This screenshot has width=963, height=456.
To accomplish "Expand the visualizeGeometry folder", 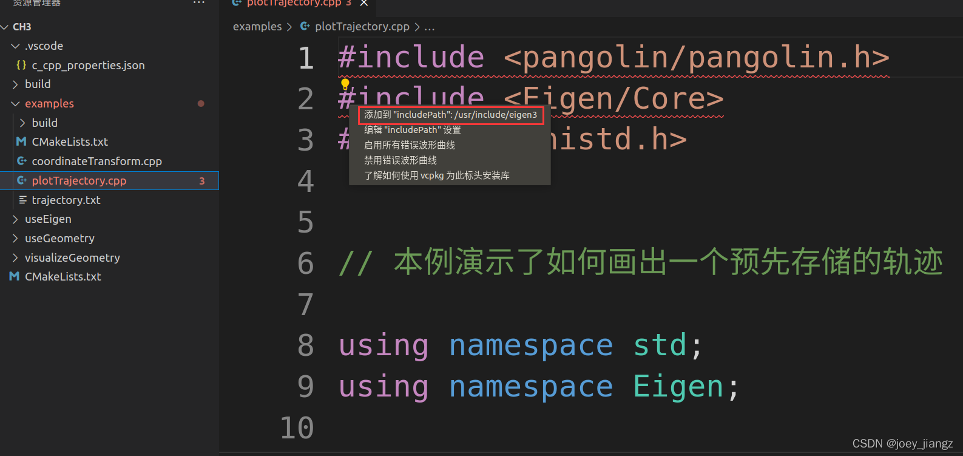I will point(16,258).
